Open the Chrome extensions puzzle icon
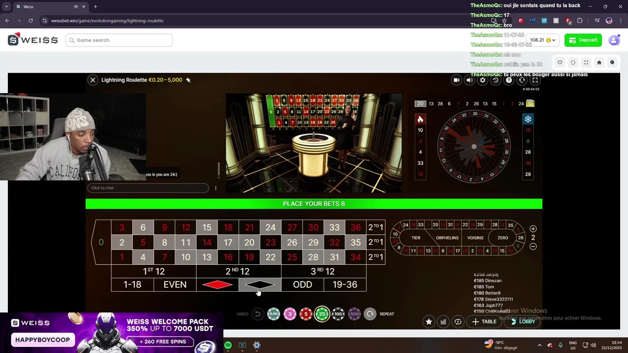The width and height of the screenshot is (628, 353). [x=580, y=21]
